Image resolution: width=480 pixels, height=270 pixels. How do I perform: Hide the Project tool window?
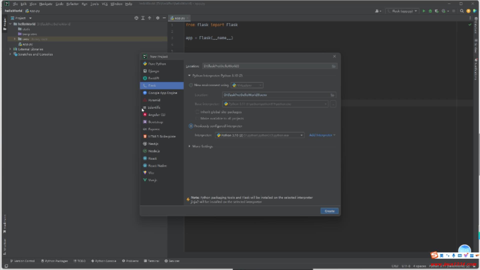tap(164, 18)
